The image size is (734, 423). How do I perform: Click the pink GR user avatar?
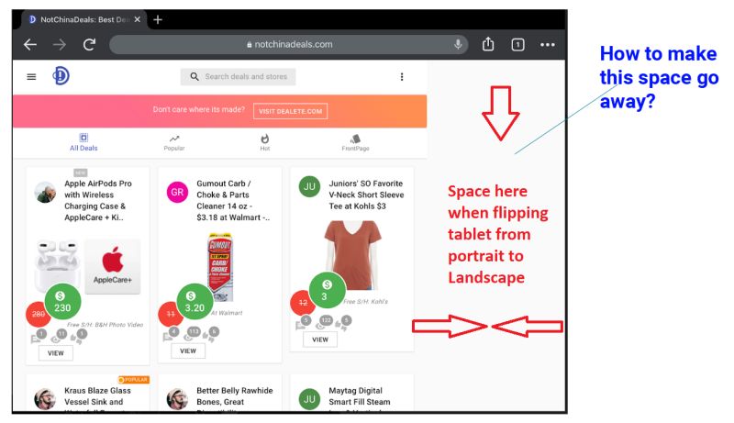click(177, 192)
